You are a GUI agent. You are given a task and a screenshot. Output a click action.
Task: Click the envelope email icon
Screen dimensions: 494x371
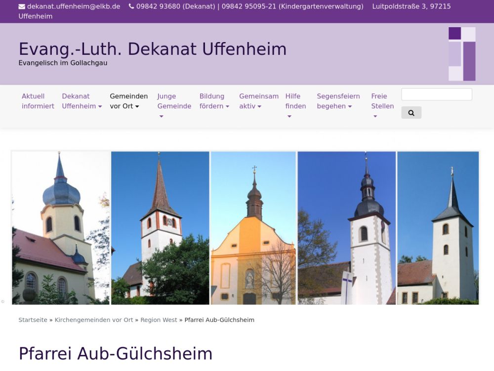[22, 6]
